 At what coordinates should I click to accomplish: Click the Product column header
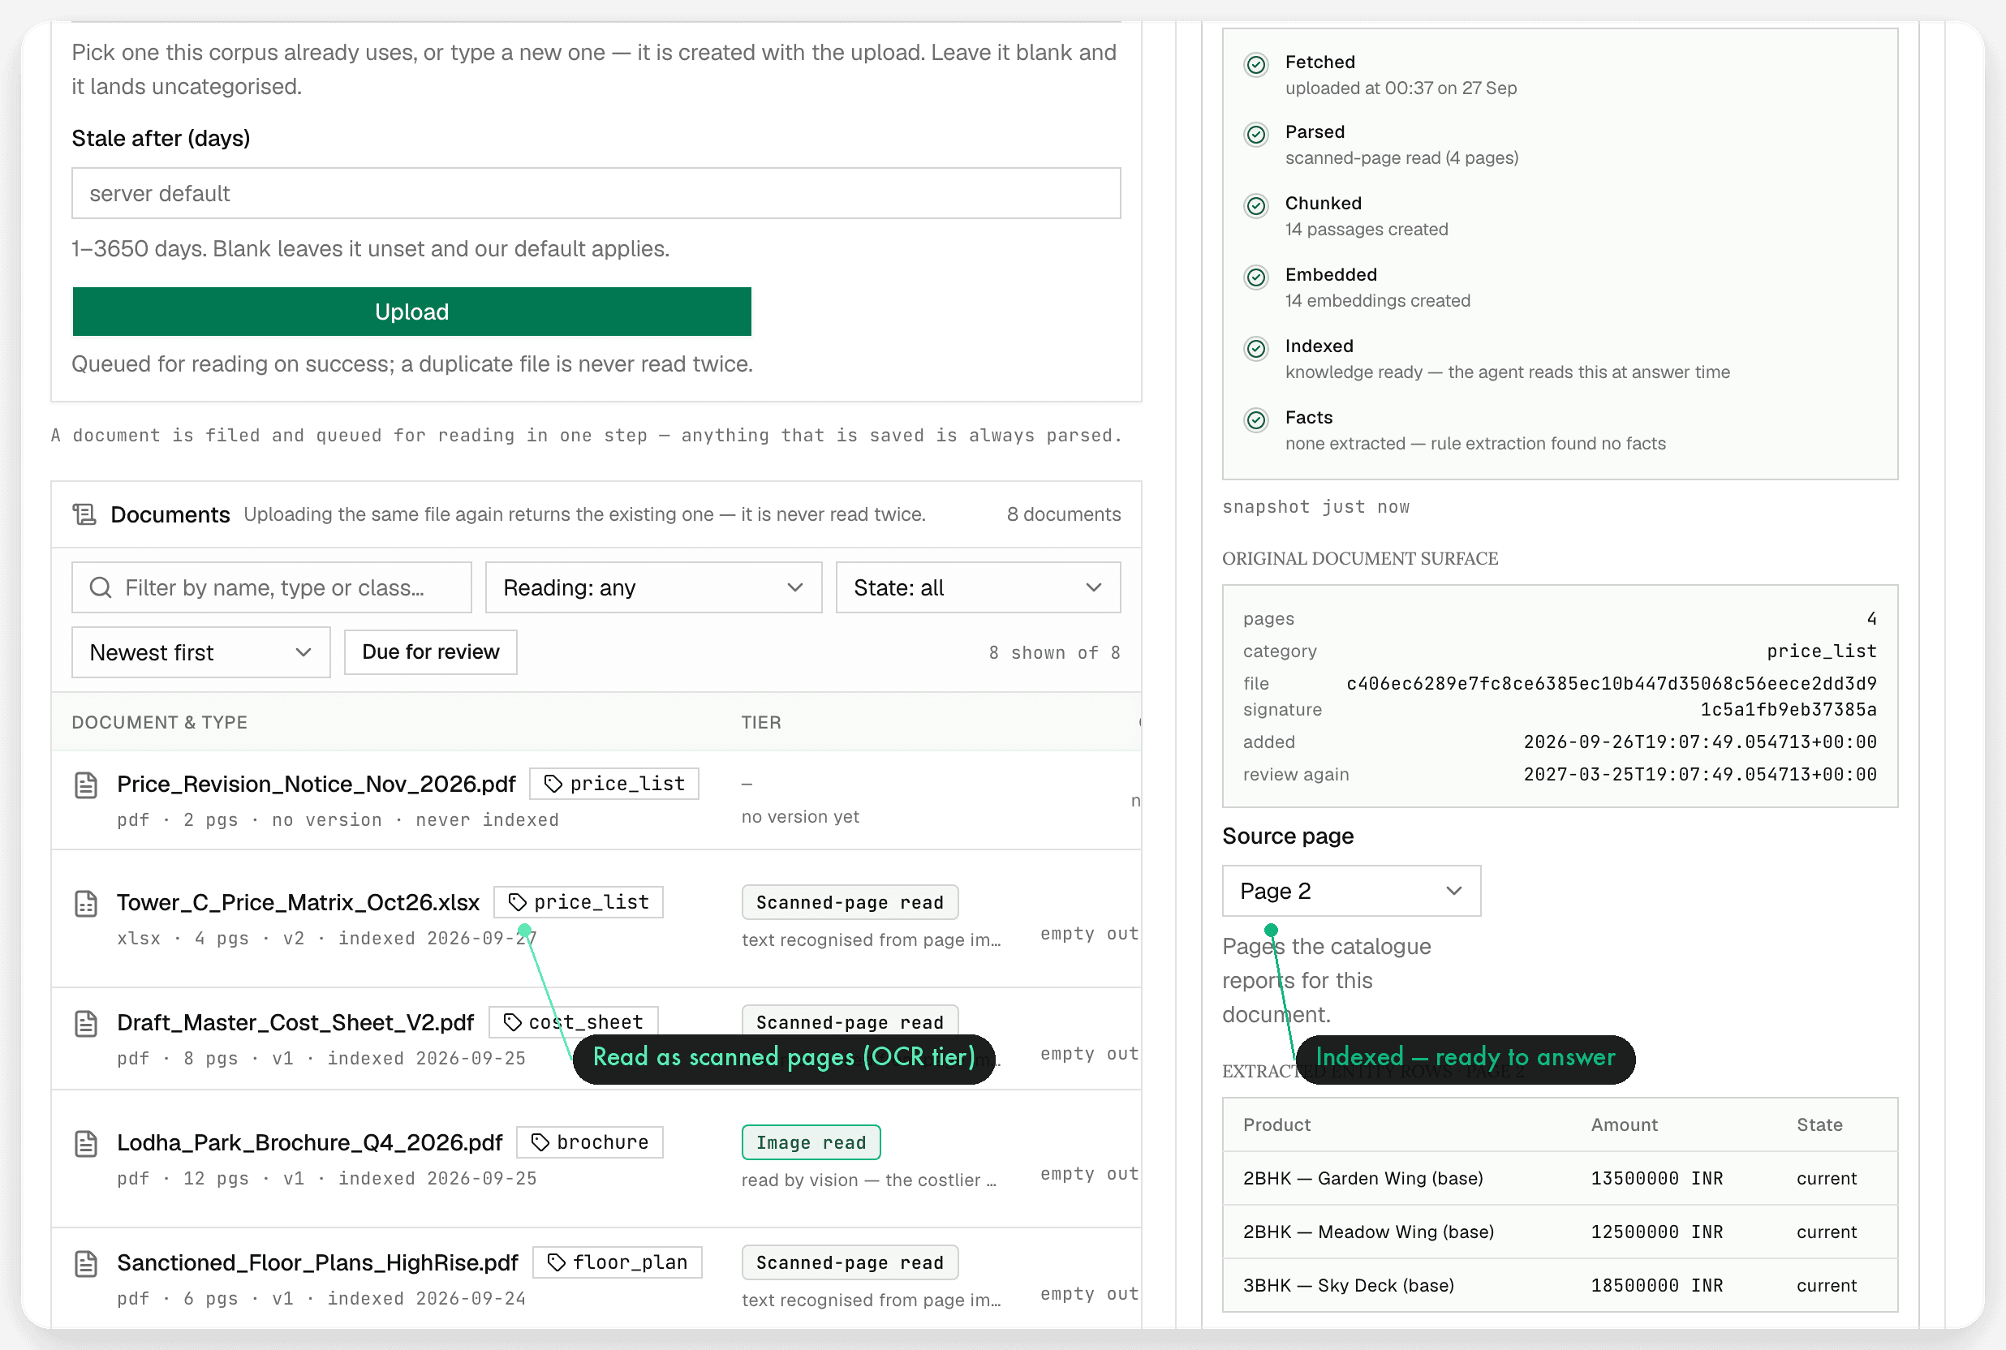coord(1276,1125)
